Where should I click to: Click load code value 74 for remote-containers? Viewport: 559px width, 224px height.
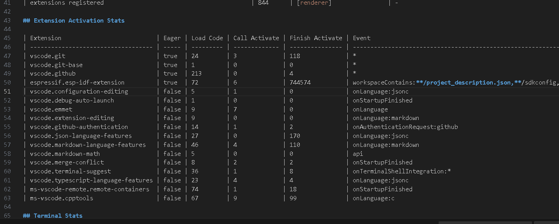195,189
